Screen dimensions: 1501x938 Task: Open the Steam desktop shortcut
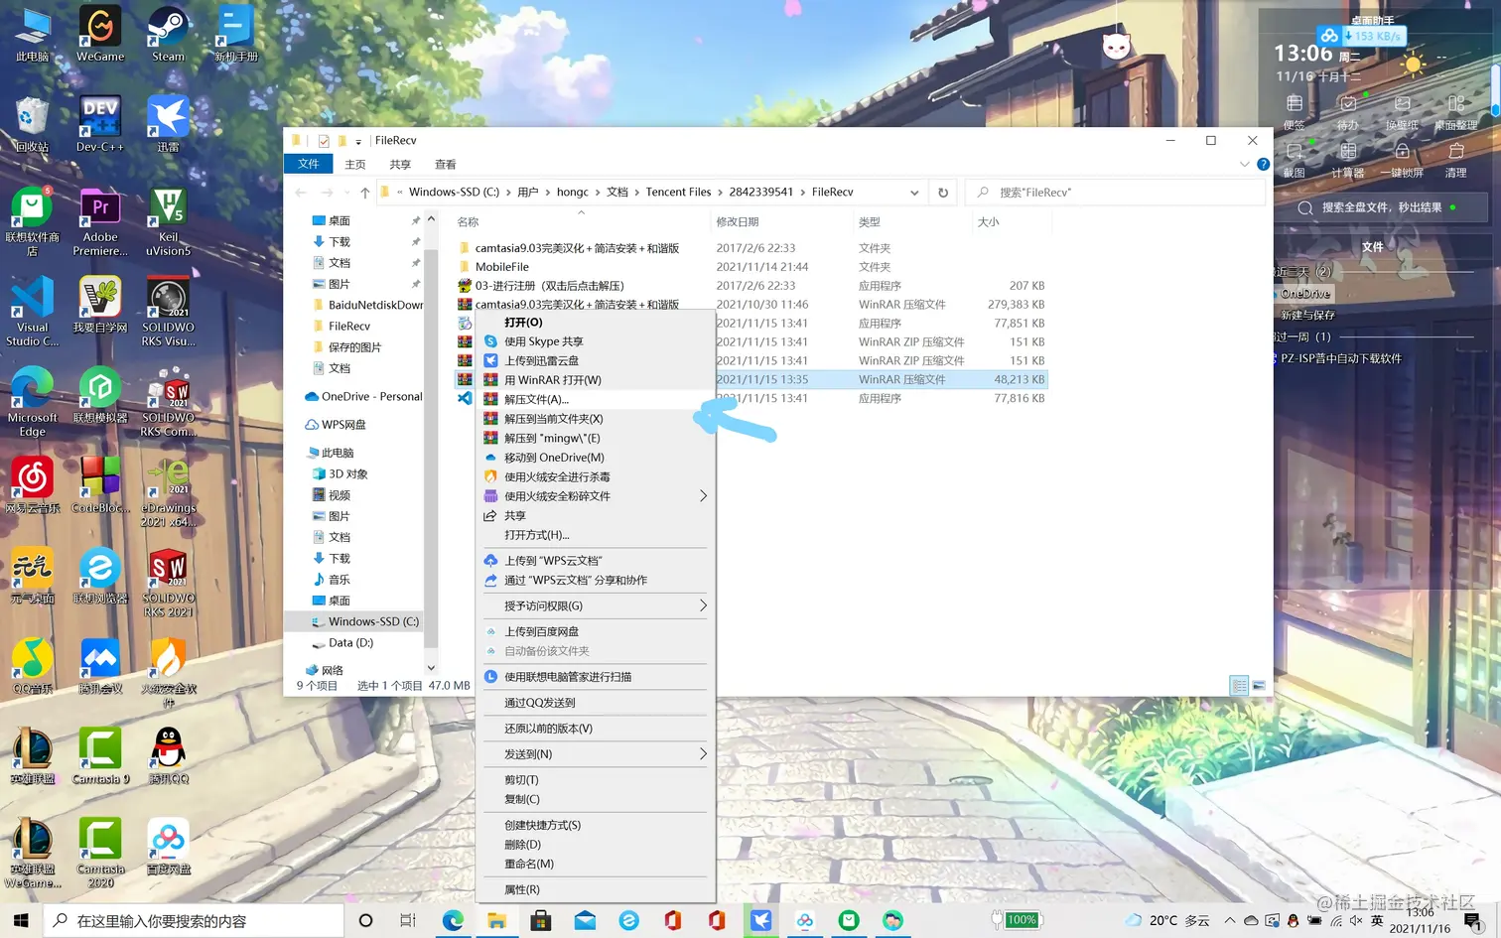[x=168, y=34]
